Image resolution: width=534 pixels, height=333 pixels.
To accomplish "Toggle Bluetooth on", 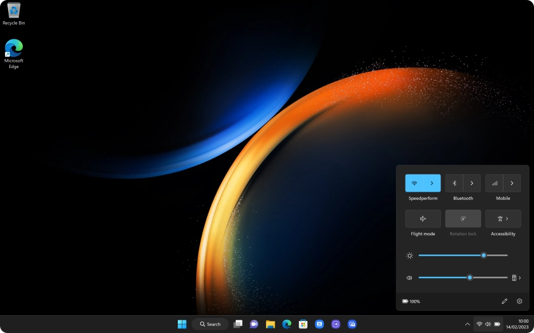I will point(454,183).
